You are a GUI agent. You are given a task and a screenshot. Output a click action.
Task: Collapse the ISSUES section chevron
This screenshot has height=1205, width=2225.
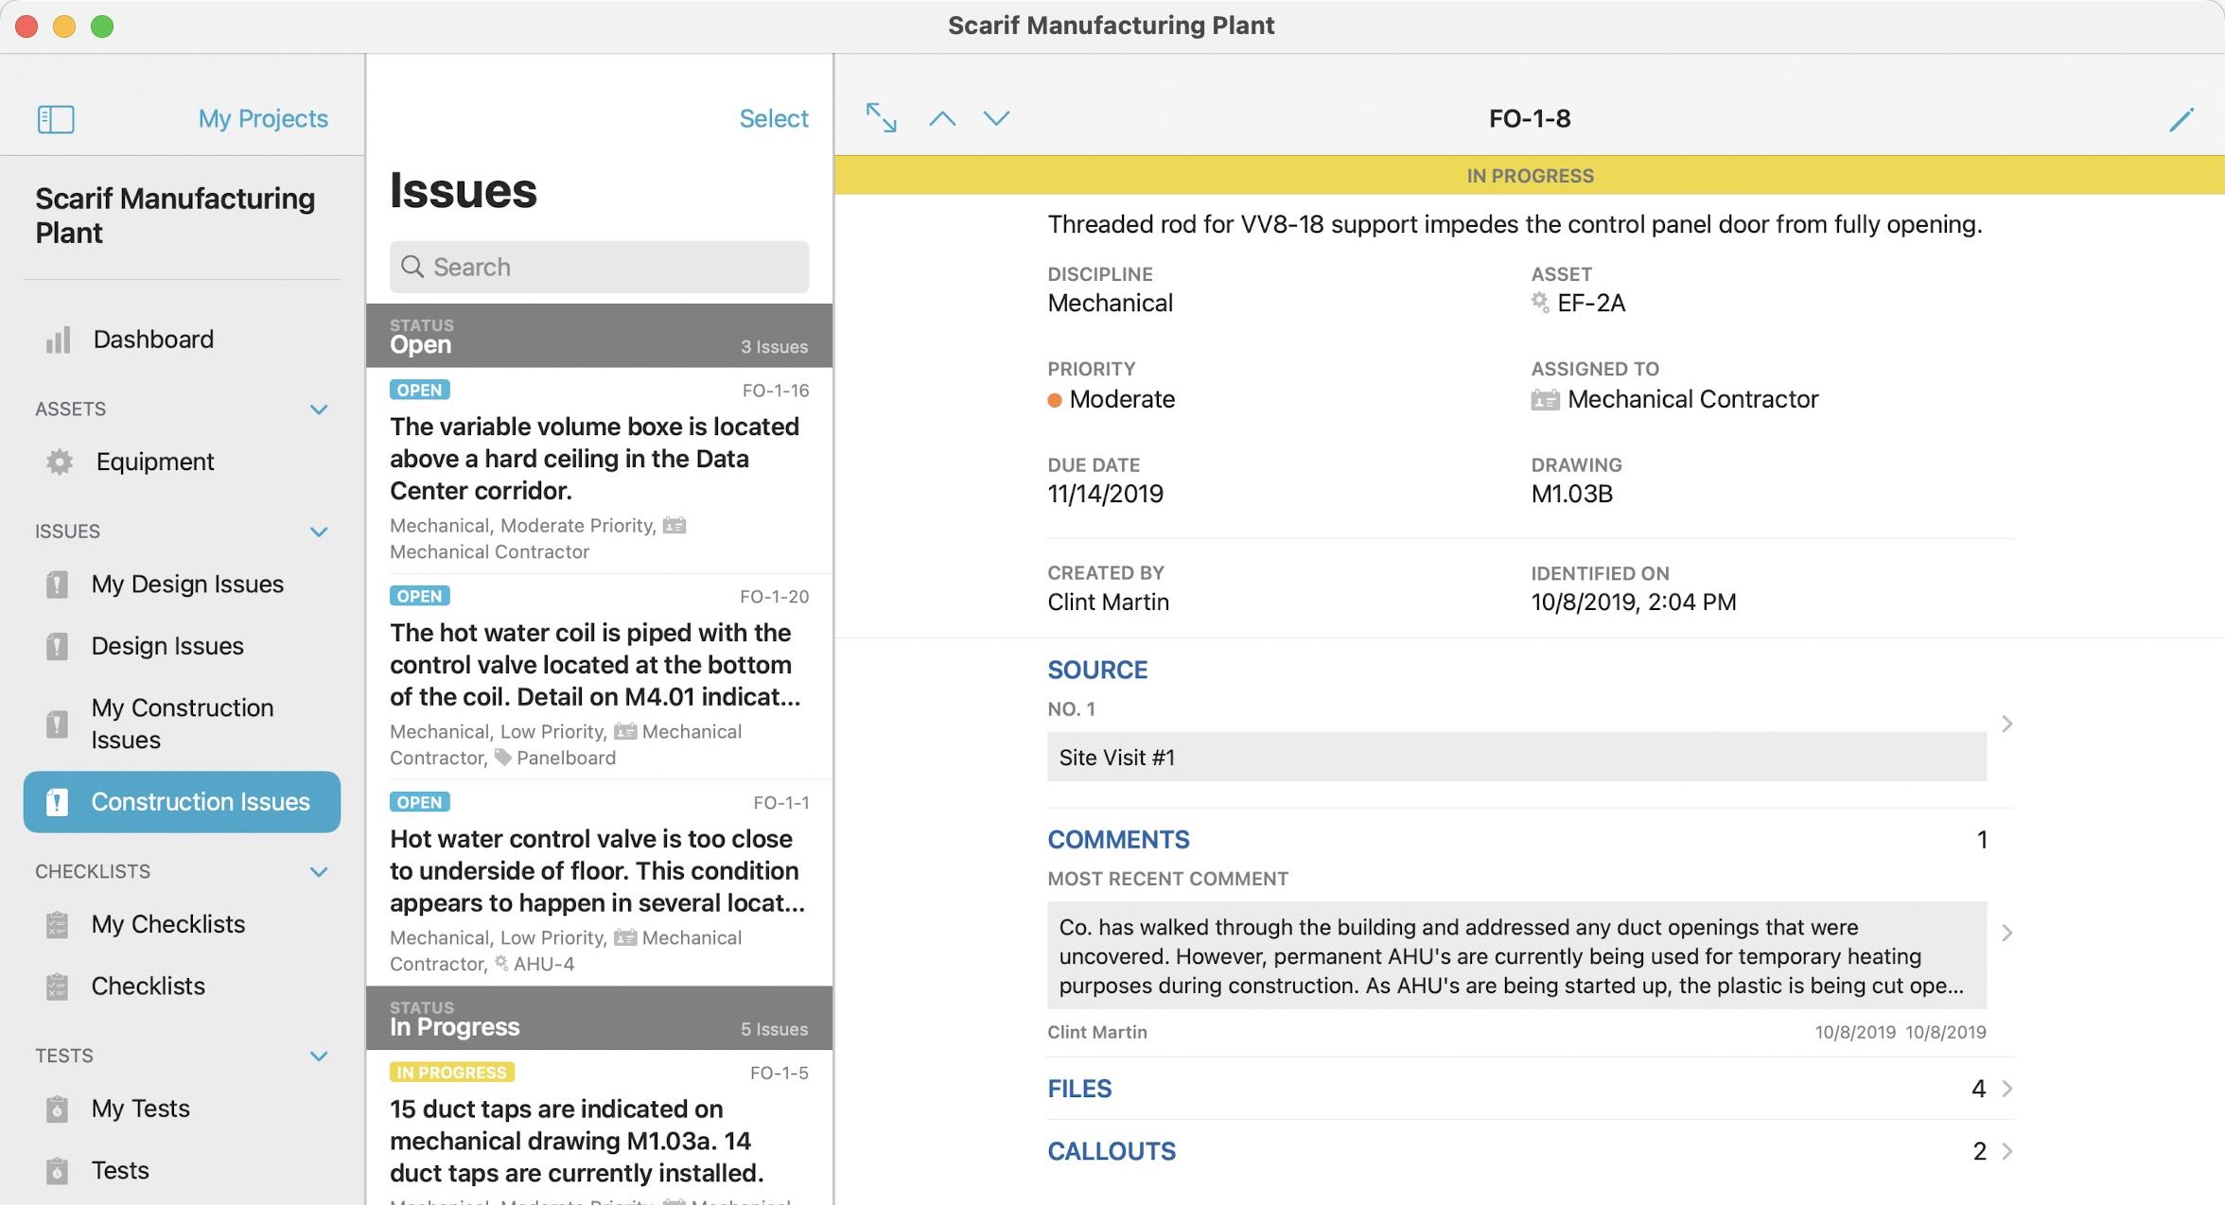tap(319, 532)
